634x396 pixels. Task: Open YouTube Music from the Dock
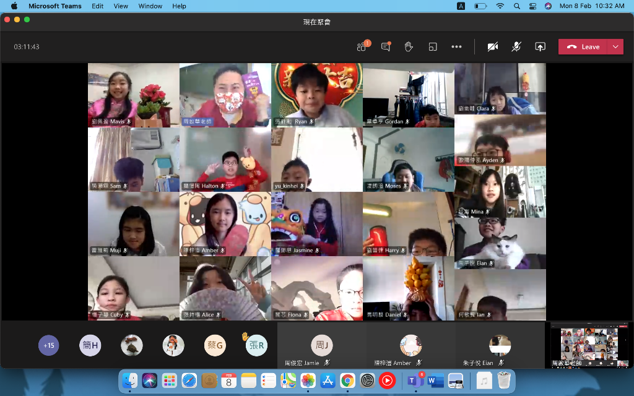point(388,381)
